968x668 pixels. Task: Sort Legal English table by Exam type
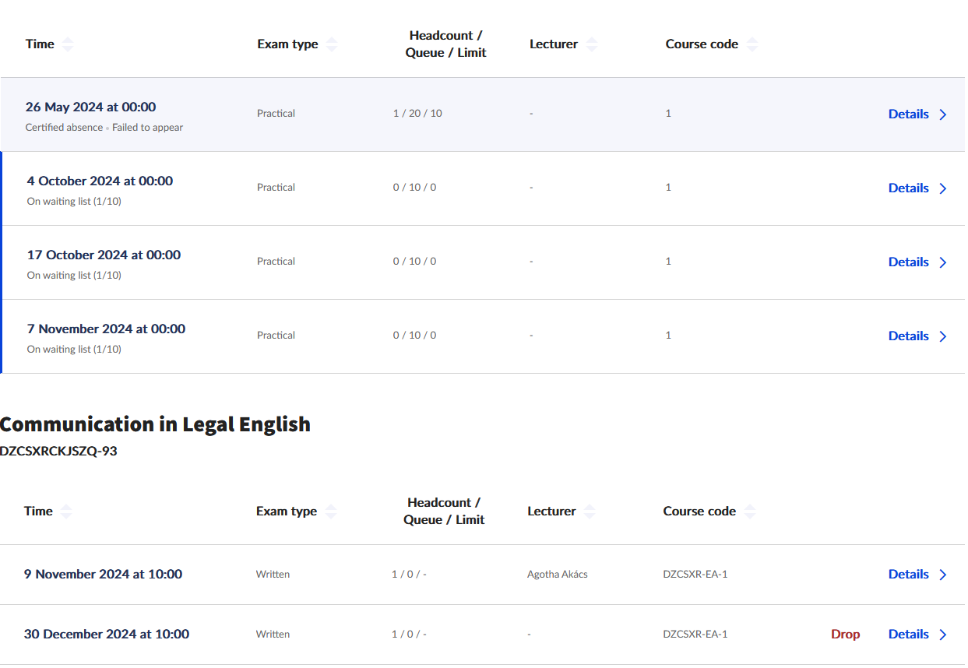tap(331, 512)
